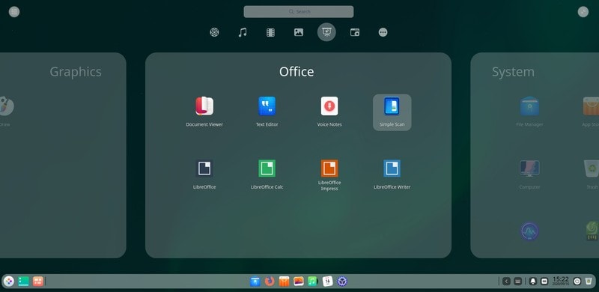The height and width of the screenshot is (292, 599).
Task: Open File Manager from dock
Action: (255, 282)
